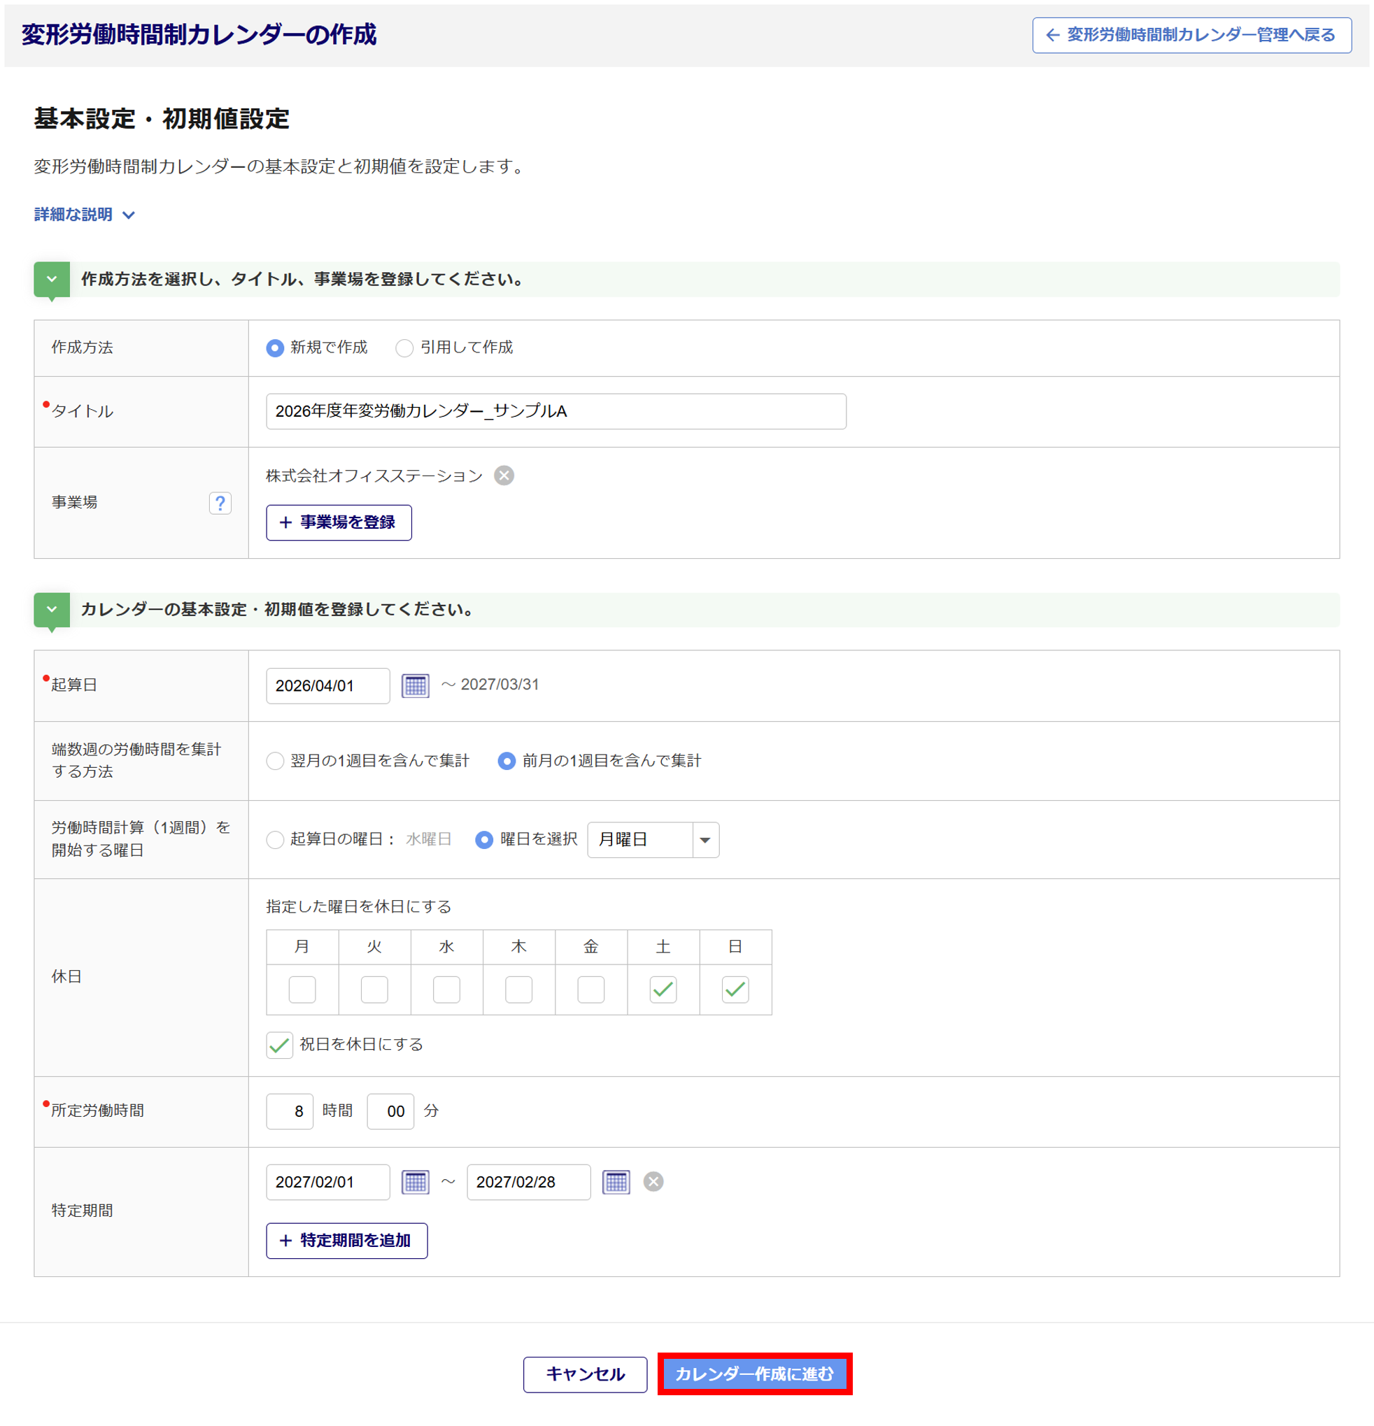Open calendar picker for 特定期間 start date
This screenshot has height=1426, width=1374.
(415, 1181)
